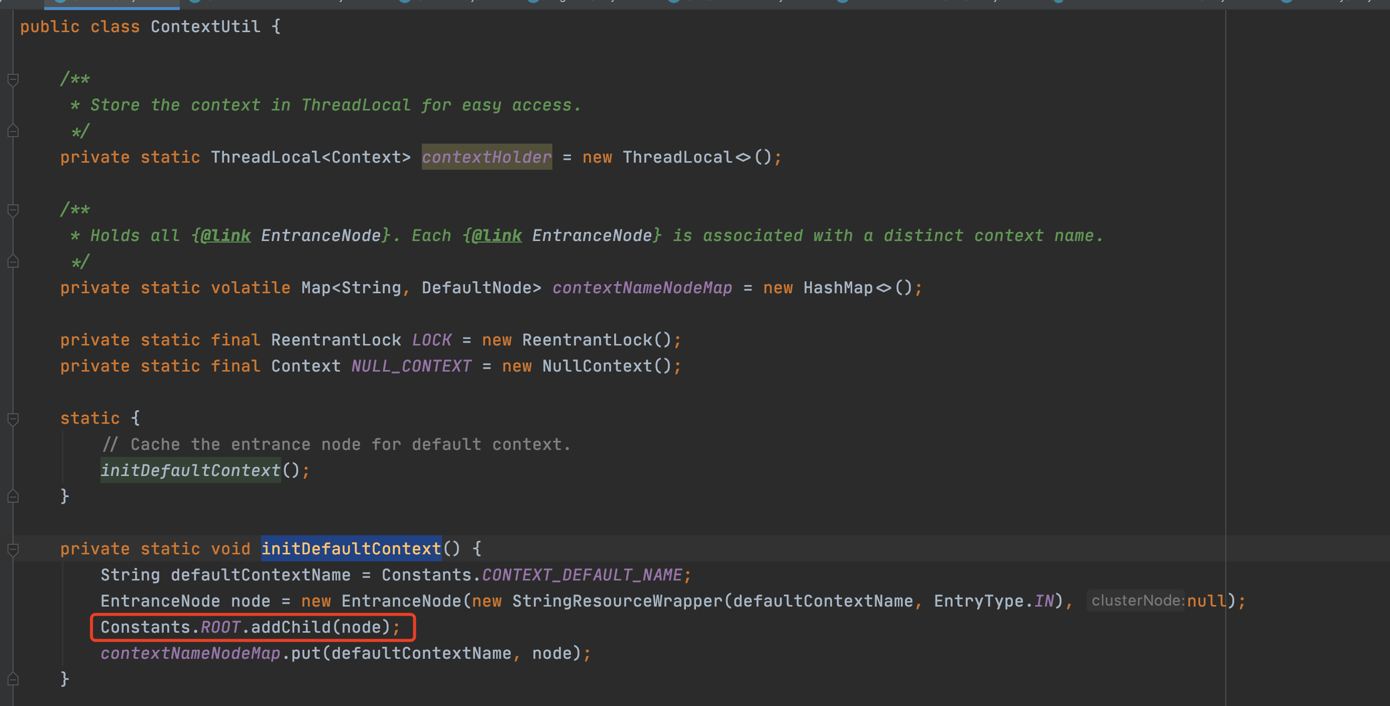Click the initDefaultContext() call inside static block
Image resolution: width=1390 pixels, height=706 pixels.
coord(190,470)
